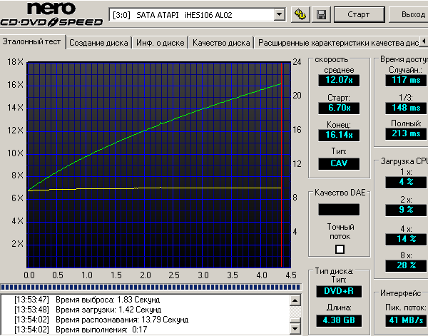This screenshot has height=336, width=428.
Task: Select CPU load 4x value 14 %
Action: [406, 239]
